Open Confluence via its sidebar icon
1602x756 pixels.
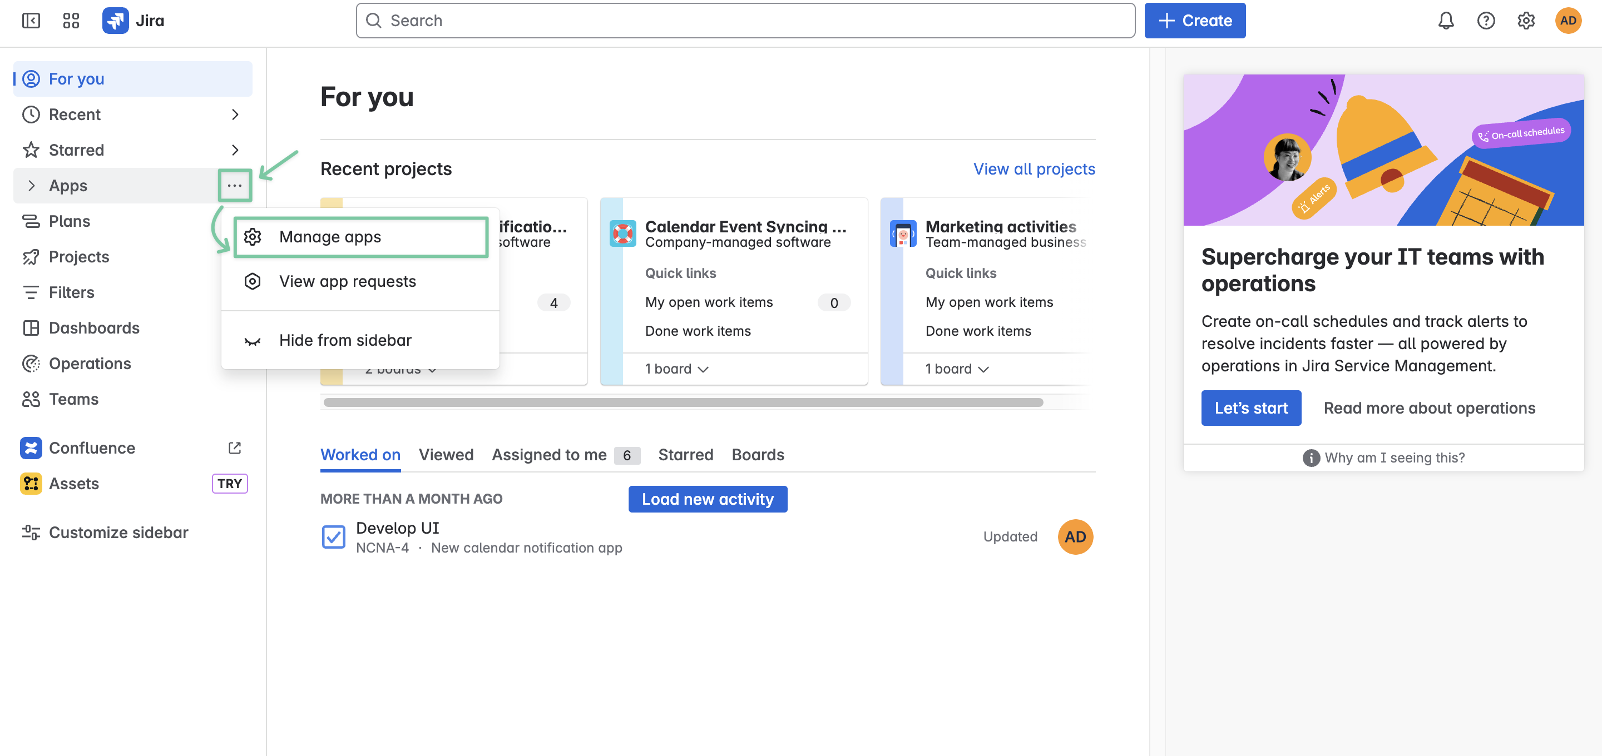pyautogui.click(x=31, y=447)
